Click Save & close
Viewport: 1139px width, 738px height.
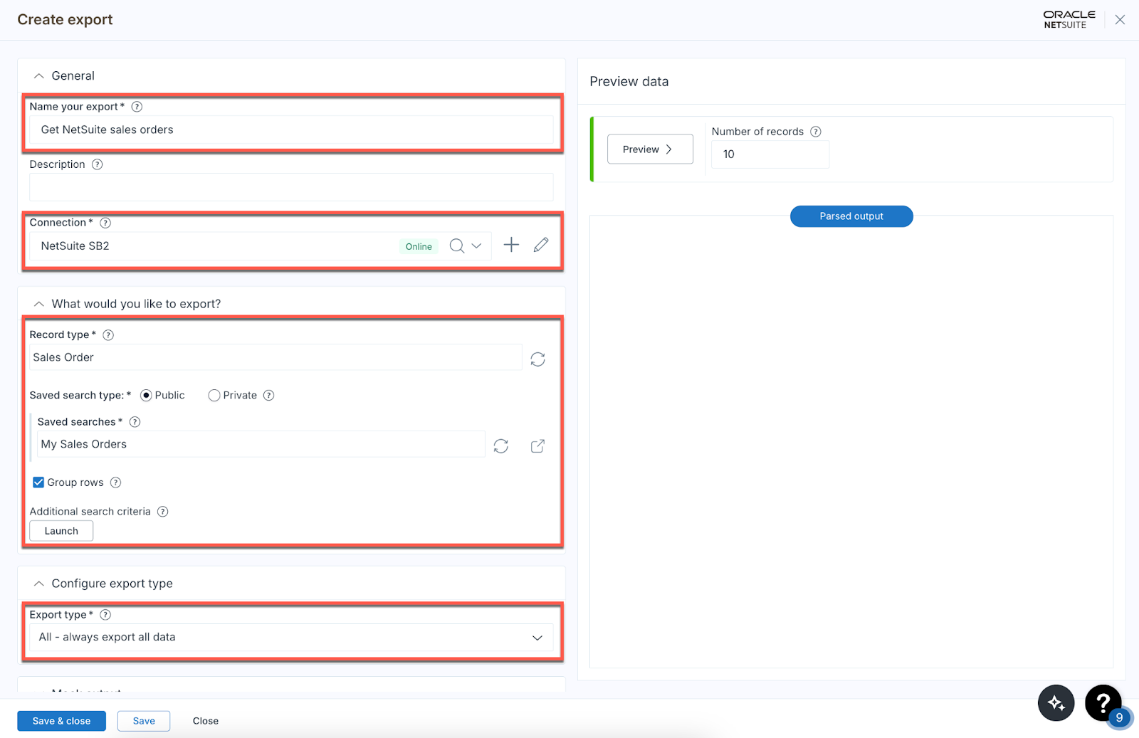point(61,721)
